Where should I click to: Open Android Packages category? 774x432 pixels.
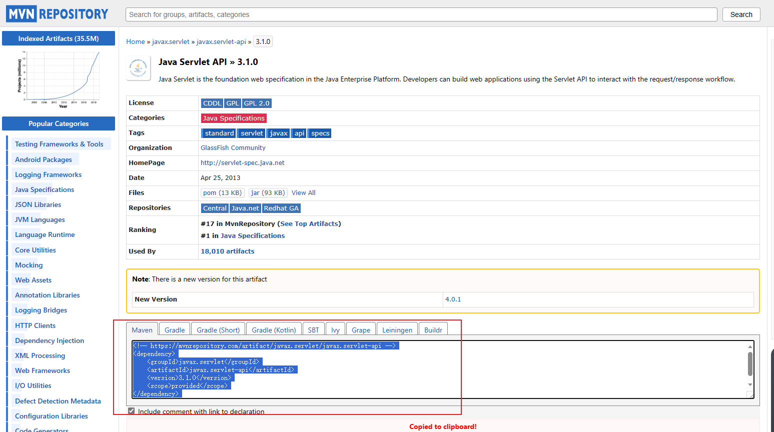point(44,159)
